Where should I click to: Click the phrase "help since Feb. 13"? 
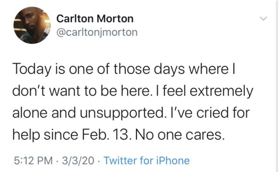[70, 134]
